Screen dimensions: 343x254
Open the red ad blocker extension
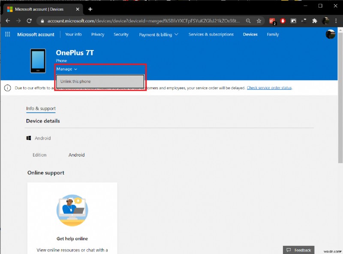pyautogui.click(x=283, y=21)
